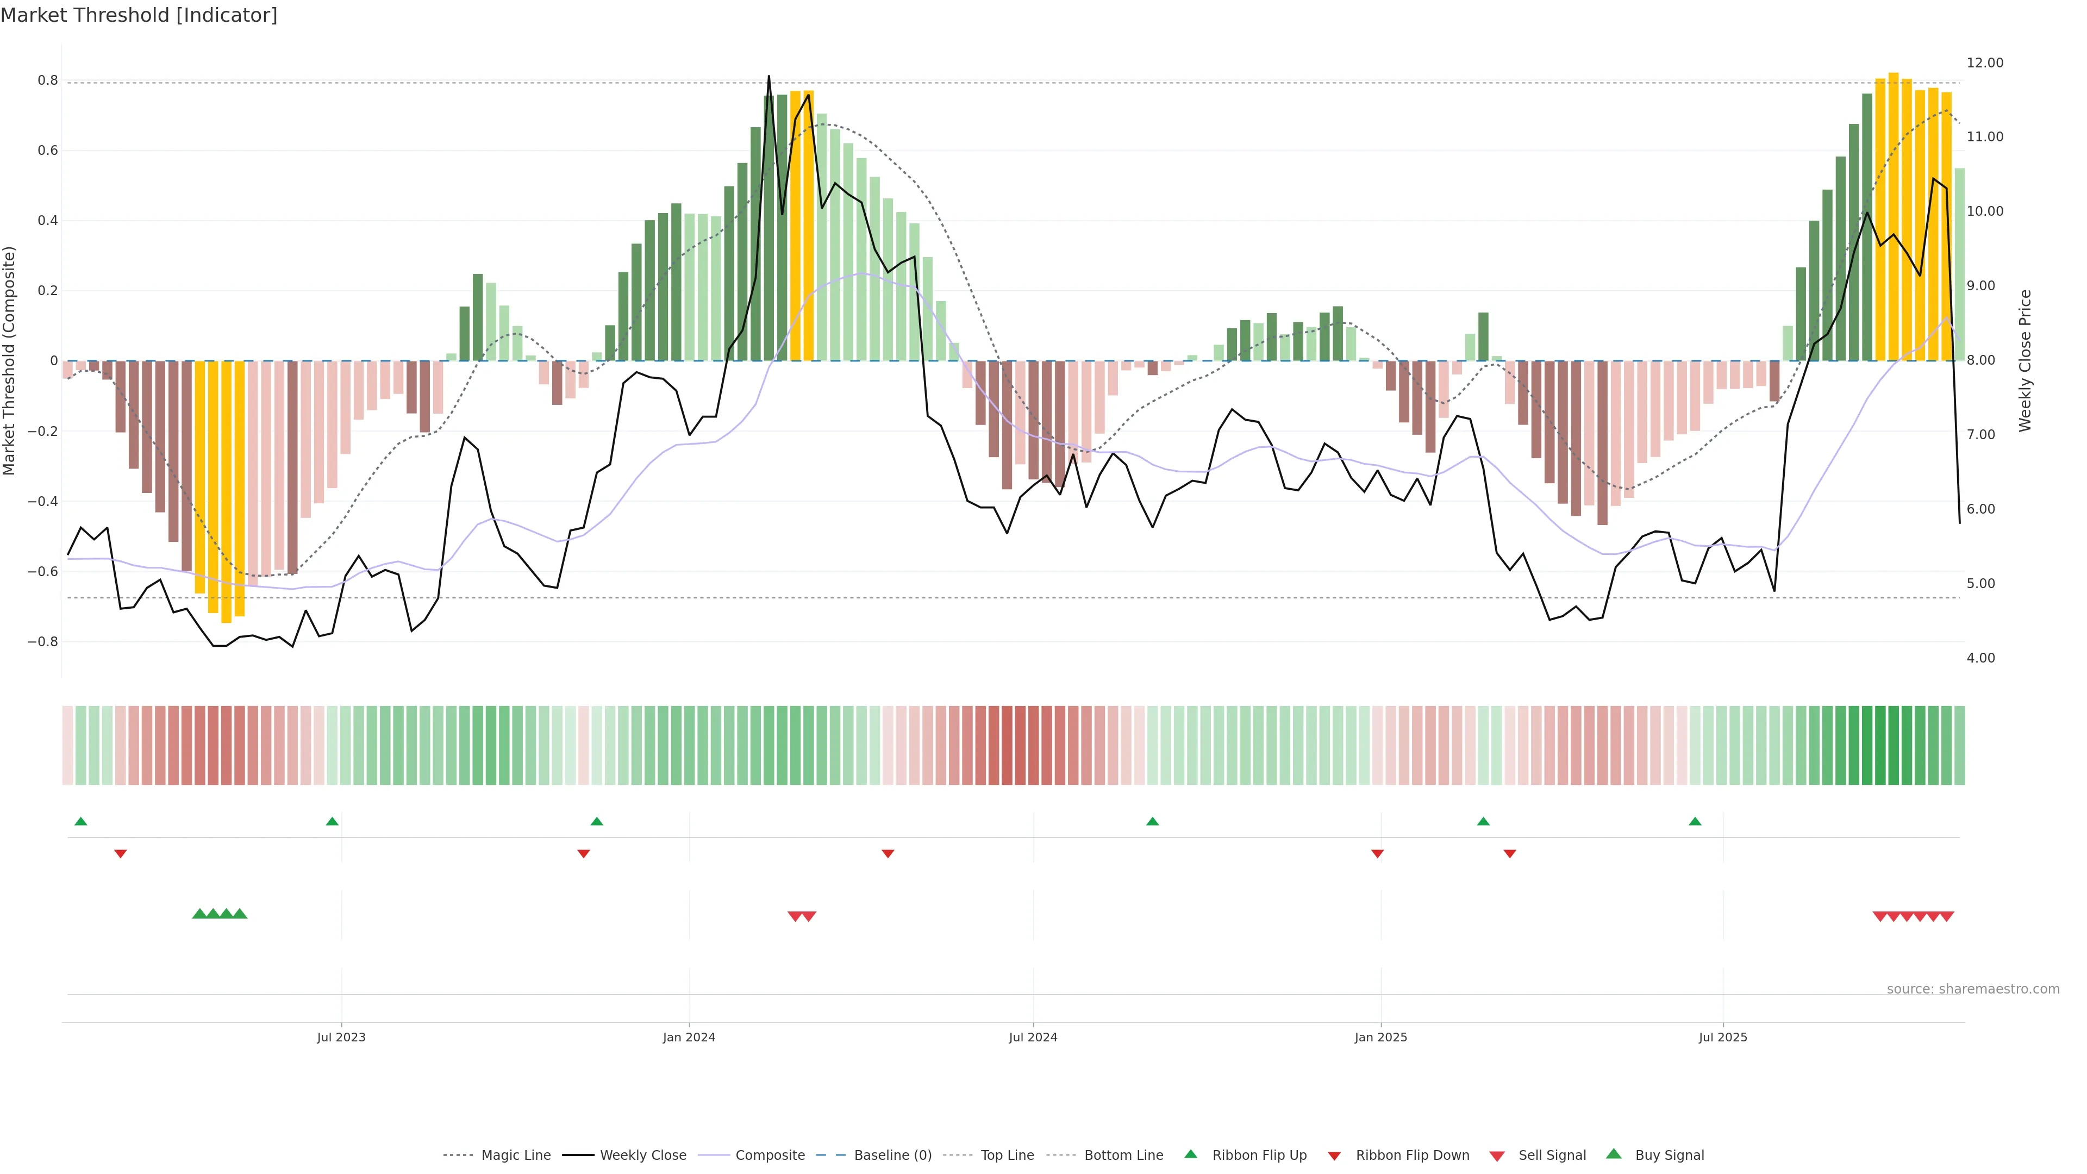Click the first green ribbon flip-up marker
This screenshot has width=2087, height=1174.
pos(80,822)
